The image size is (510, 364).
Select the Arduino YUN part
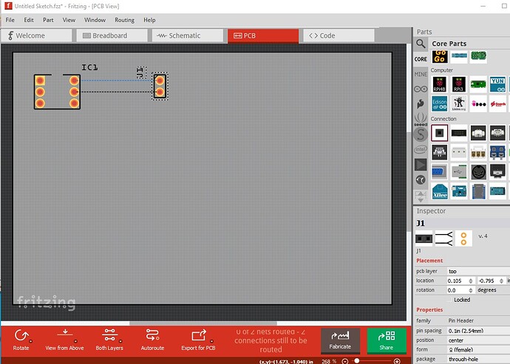[497, 84]
